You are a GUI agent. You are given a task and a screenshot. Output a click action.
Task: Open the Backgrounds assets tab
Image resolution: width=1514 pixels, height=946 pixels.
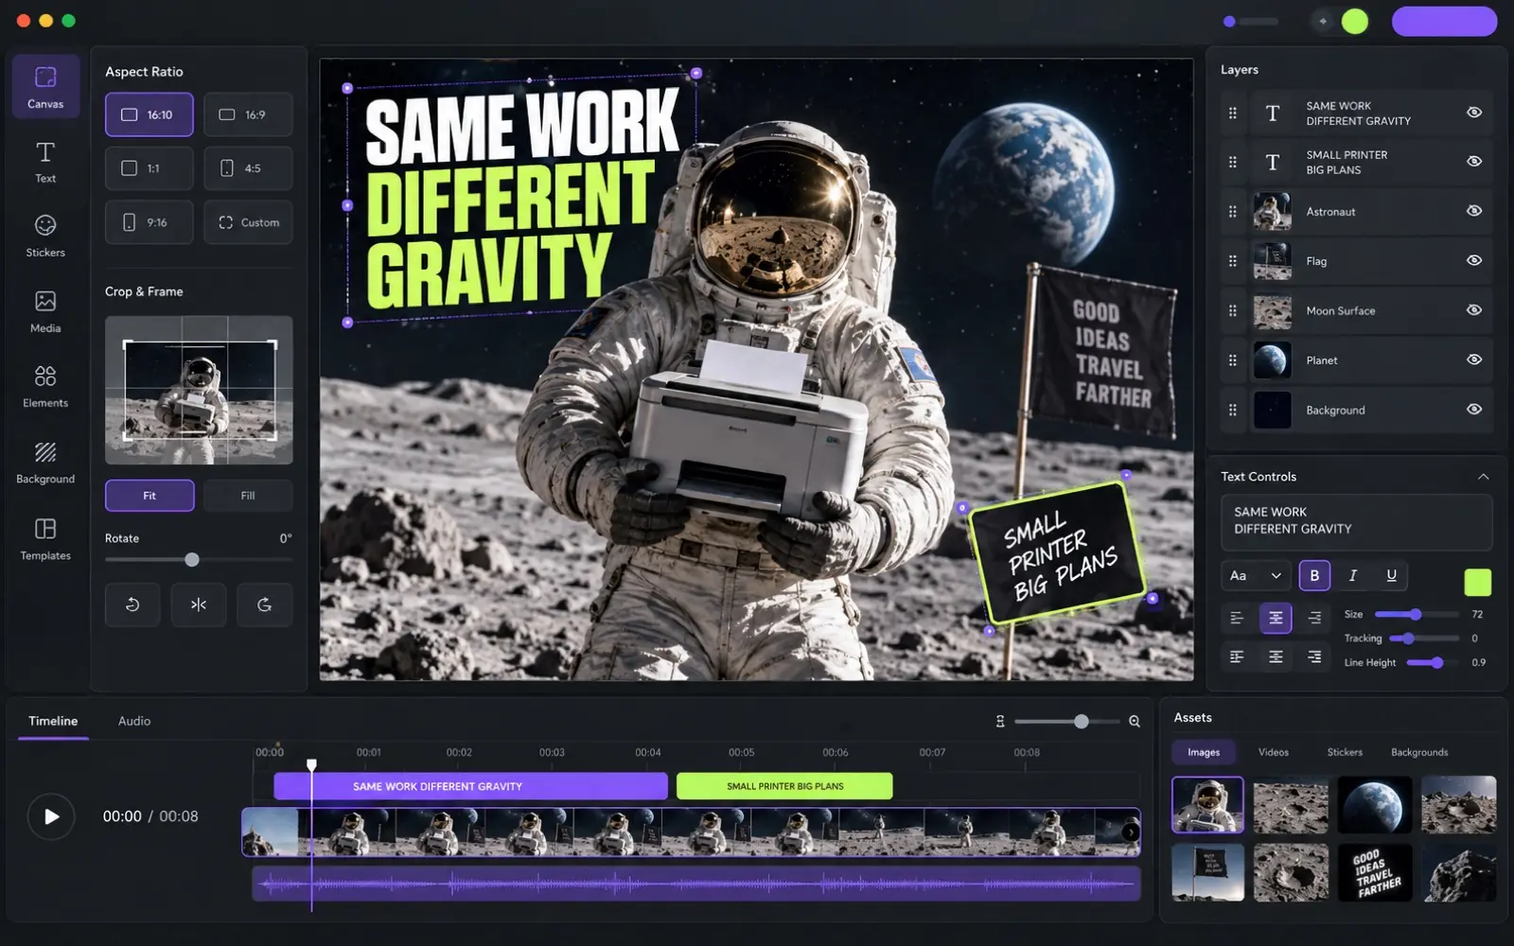click(x=1419, y=752)
